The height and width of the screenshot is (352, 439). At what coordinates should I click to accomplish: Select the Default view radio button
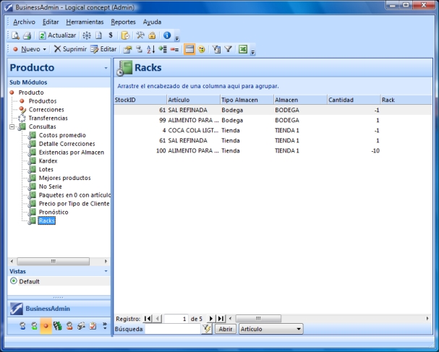point(13,281)
